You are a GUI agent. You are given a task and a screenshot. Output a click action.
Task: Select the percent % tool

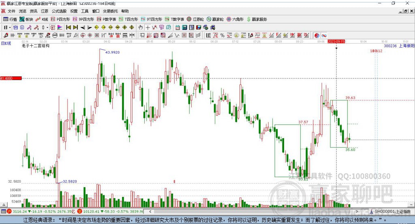coord(222,35)
